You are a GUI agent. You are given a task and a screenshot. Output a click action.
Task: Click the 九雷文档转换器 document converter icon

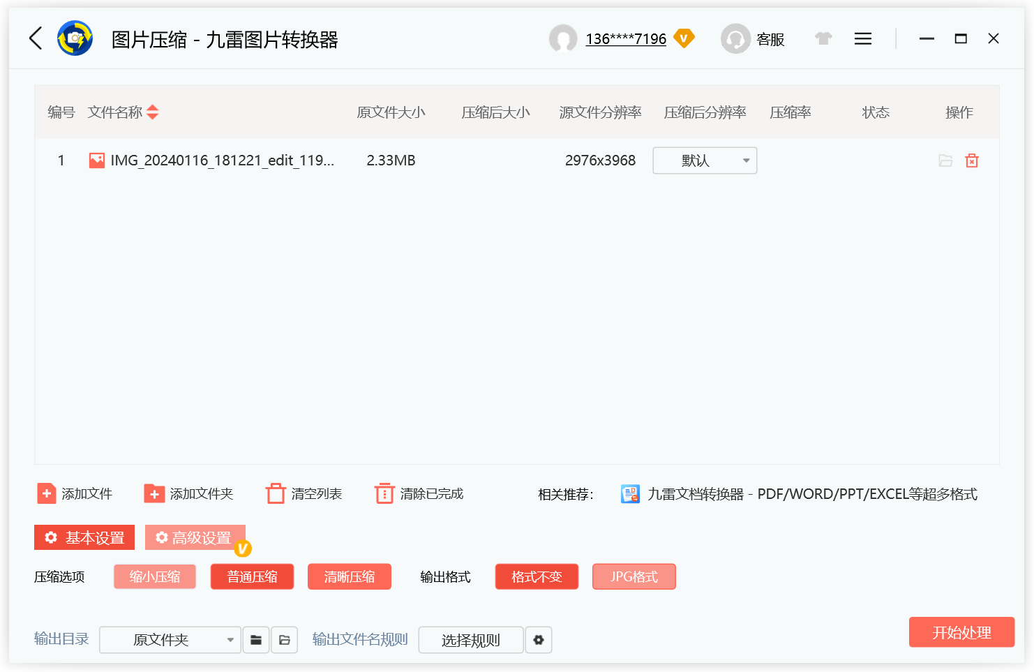click(x=630, y=494)
